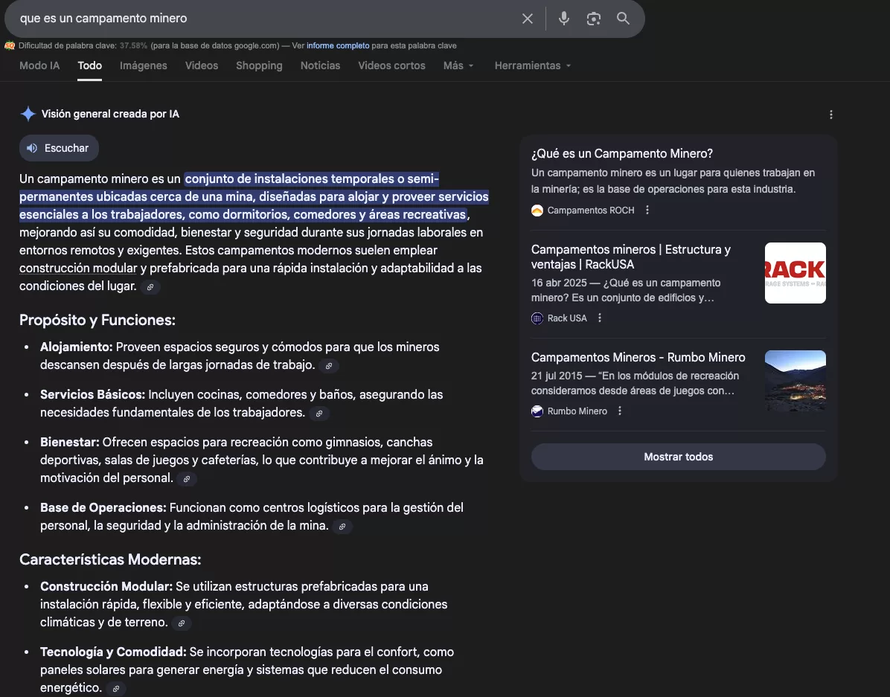Click the highlighted definition text

tap(254, 197)
